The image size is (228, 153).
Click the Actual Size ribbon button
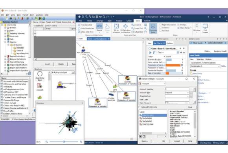coord(137,32)
